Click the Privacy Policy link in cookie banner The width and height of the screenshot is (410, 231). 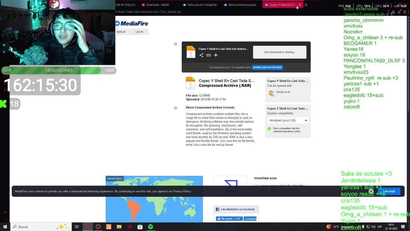[x=182, y=192]
